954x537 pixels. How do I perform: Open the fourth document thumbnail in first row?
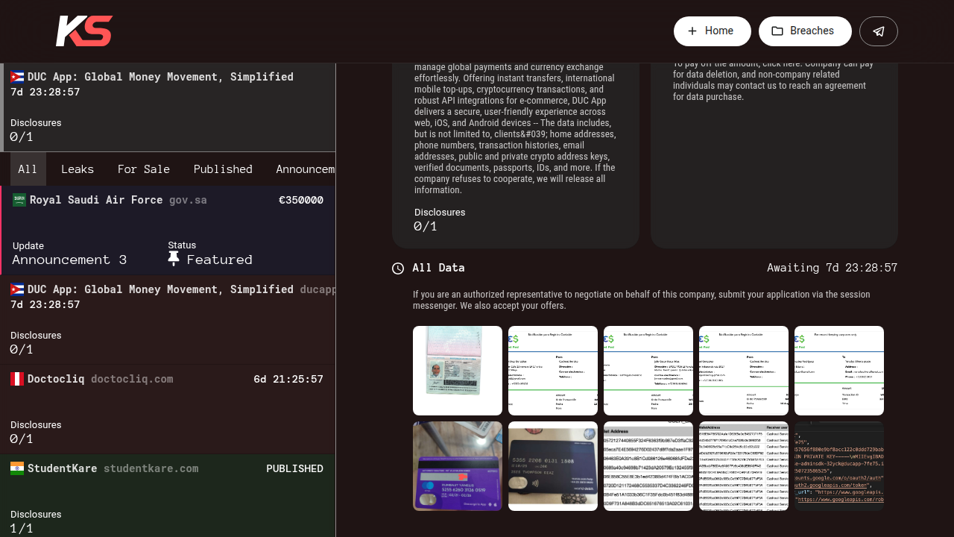point(744,371)
